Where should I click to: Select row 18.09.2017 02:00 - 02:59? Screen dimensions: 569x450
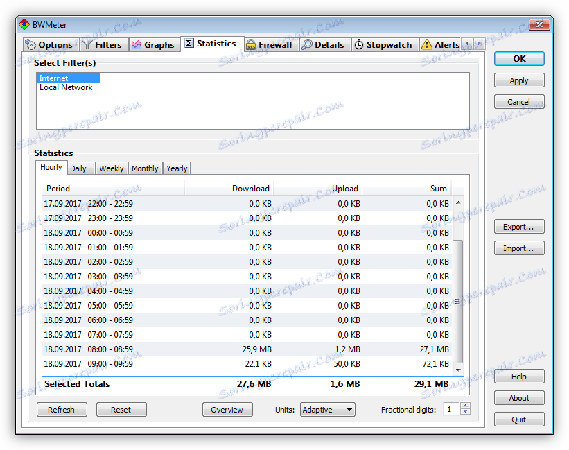(247, 261)
